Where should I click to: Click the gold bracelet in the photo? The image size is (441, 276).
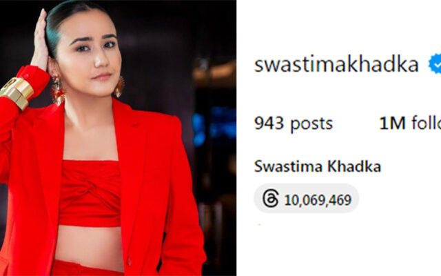click(x=17, y=92)
